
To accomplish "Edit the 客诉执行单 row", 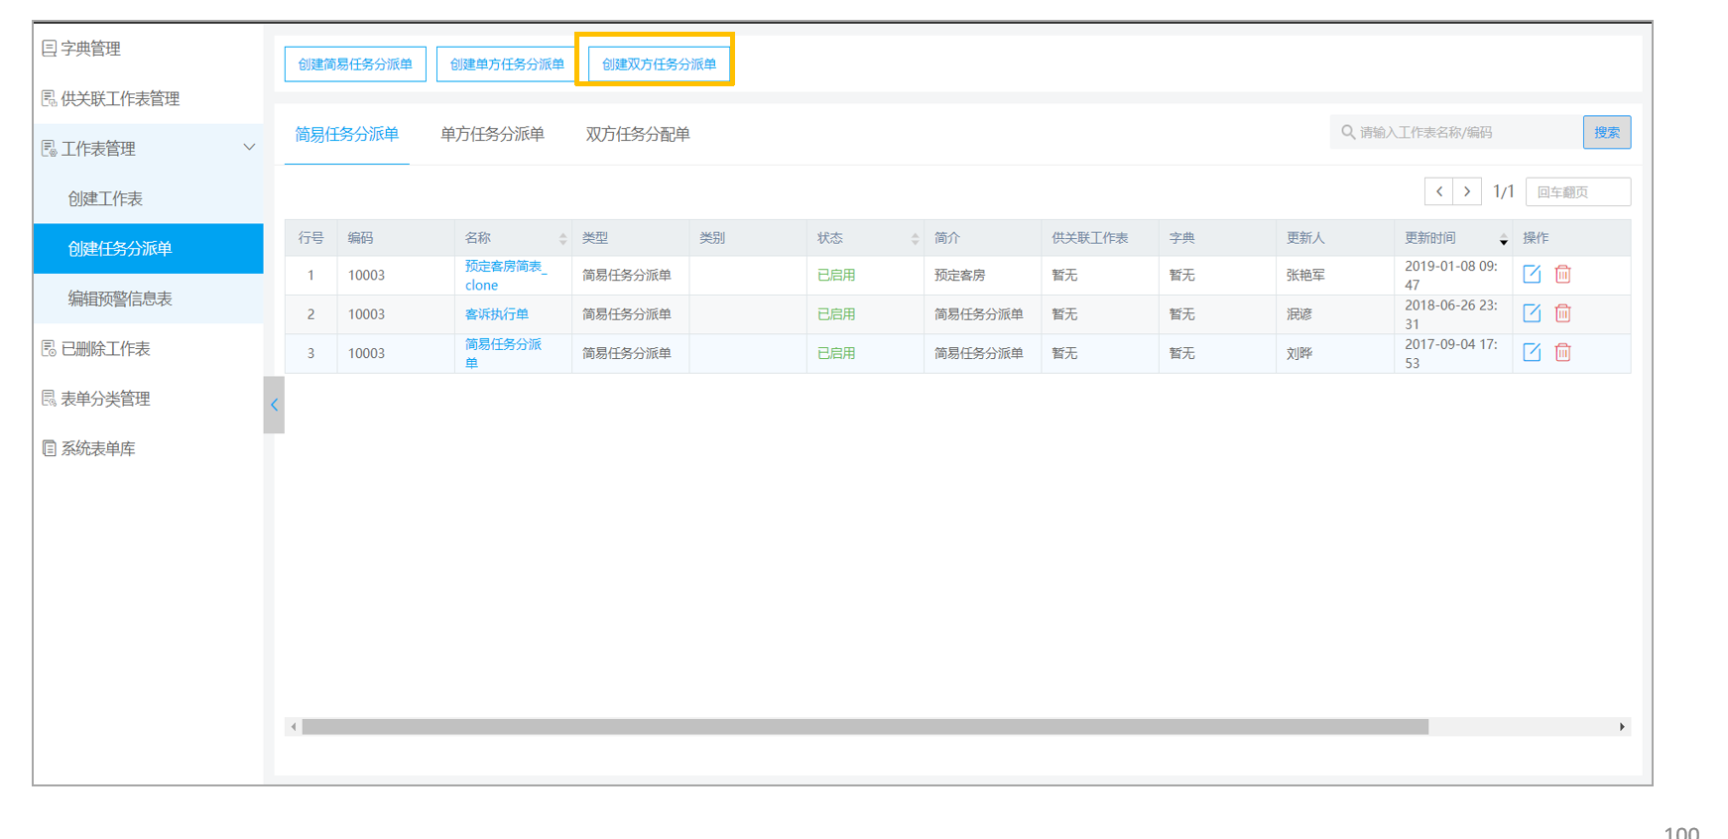I will click(1532, 313).
